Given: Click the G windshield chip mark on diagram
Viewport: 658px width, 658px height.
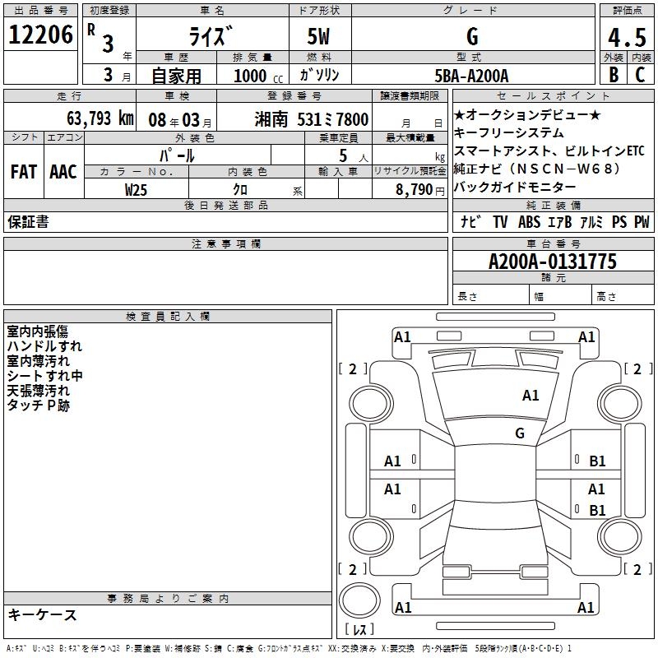Looking at the screenshot, I should [520, 433].
